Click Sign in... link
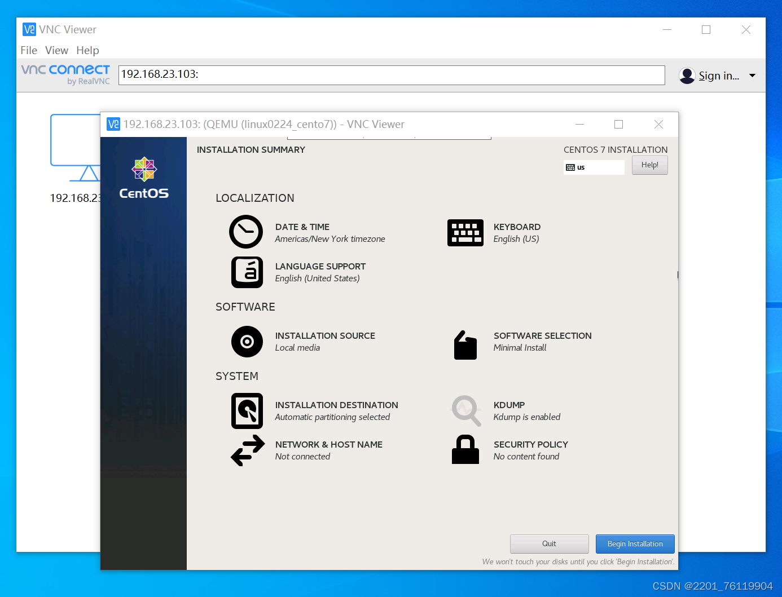 click(x=719, y=76)
